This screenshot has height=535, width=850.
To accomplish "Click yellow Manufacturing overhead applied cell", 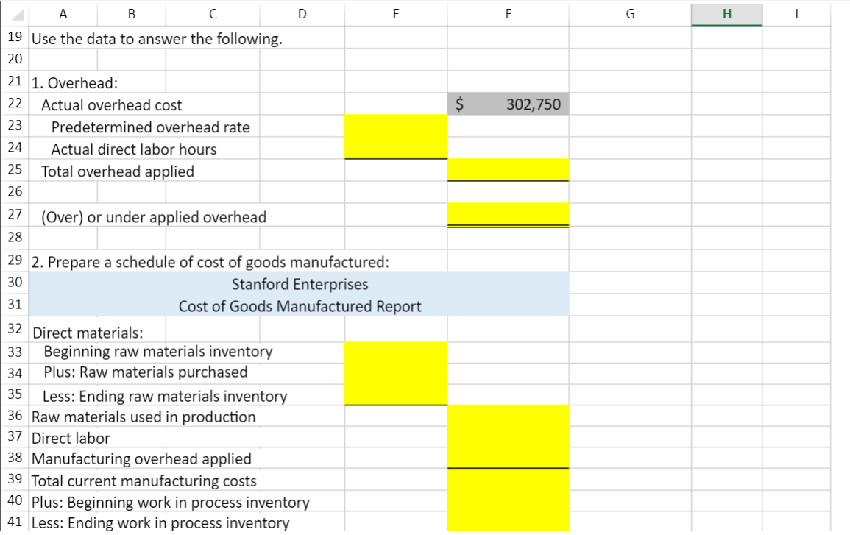I will pyautogui.click(x=507, y=458).
